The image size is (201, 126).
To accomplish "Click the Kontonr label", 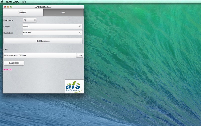I will click(x=7, y=27).
